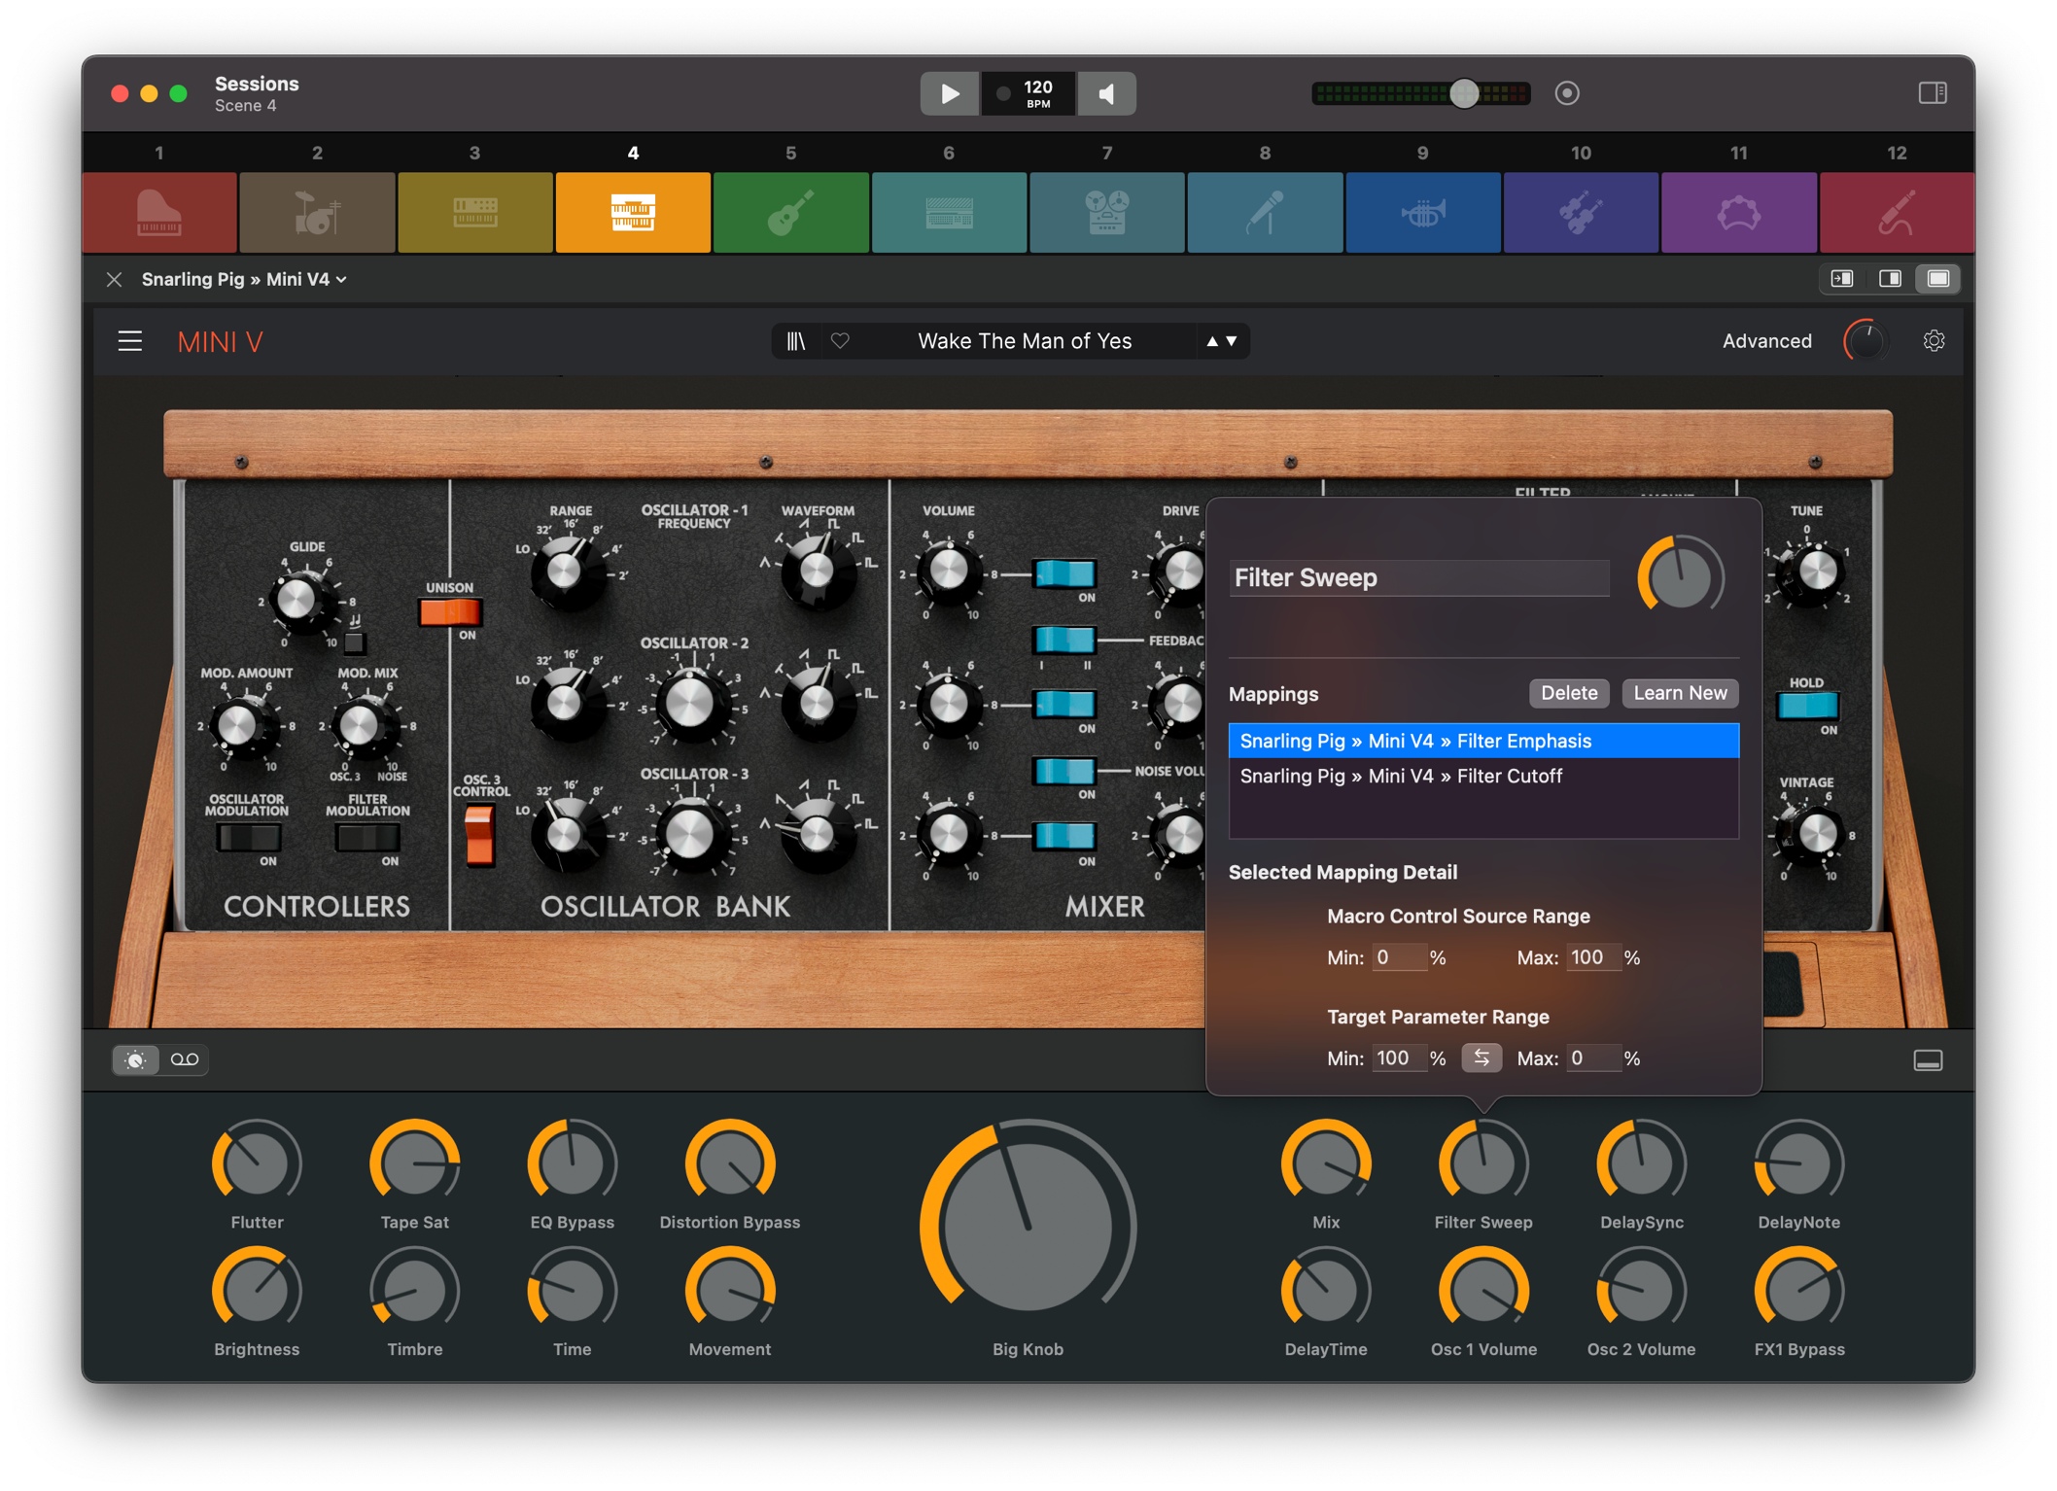This screenshot has width=2057, height=1491.
Task: Select the piano track in slot 1
Action: coord(159,212)
